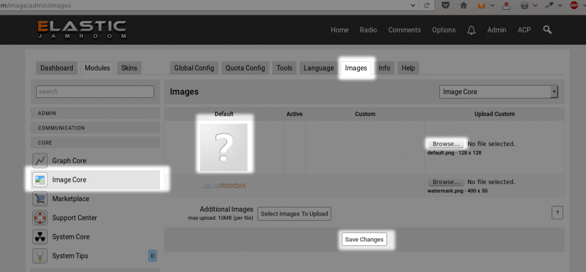Open dropdown arrow next to R extension
The image size is (586, 272).
(493, 5)
